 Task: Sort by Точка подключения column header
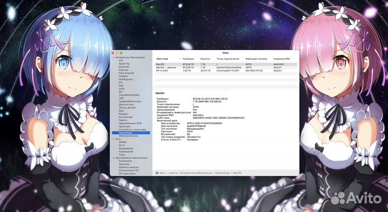(227, 59)
